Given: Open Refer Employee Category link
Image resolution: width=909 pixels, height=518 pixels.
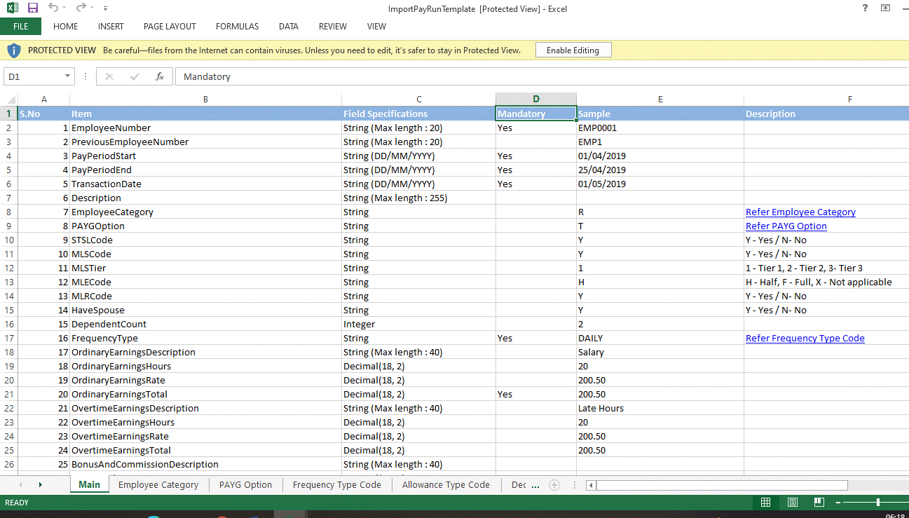Looking at the screenshot, I should pos(800,212).
